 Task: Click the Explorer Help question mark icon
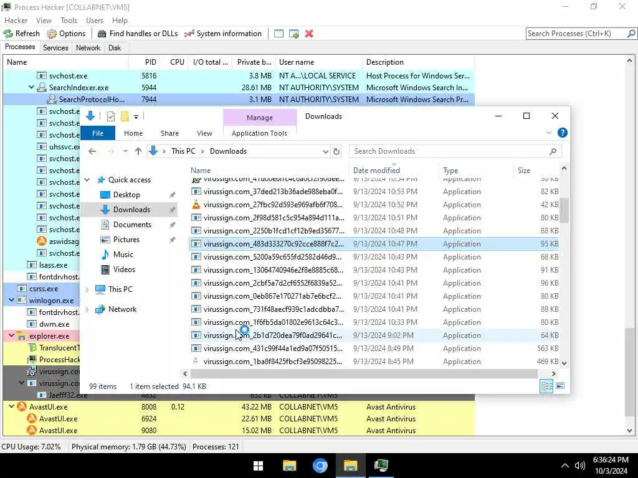point(563,133)
